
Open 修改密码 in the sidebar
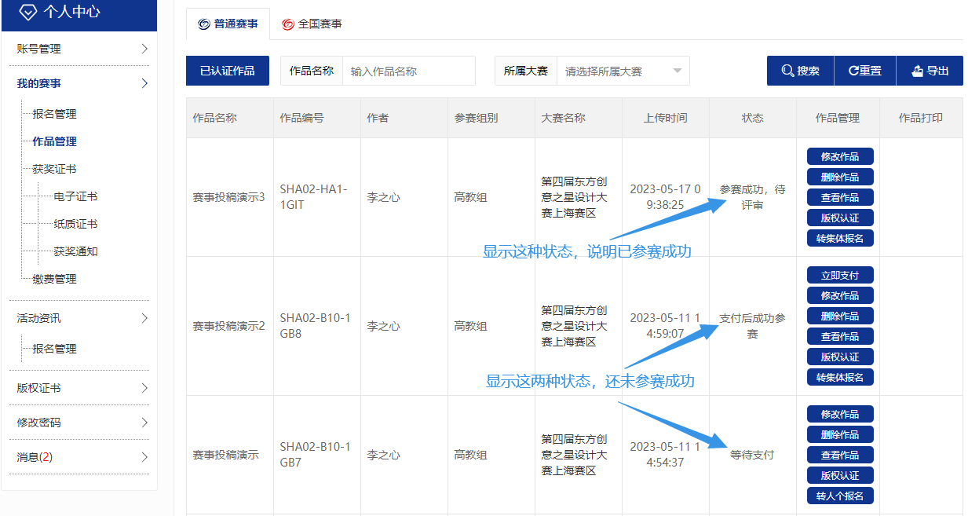pyautogui.click(x=82, y=423)
